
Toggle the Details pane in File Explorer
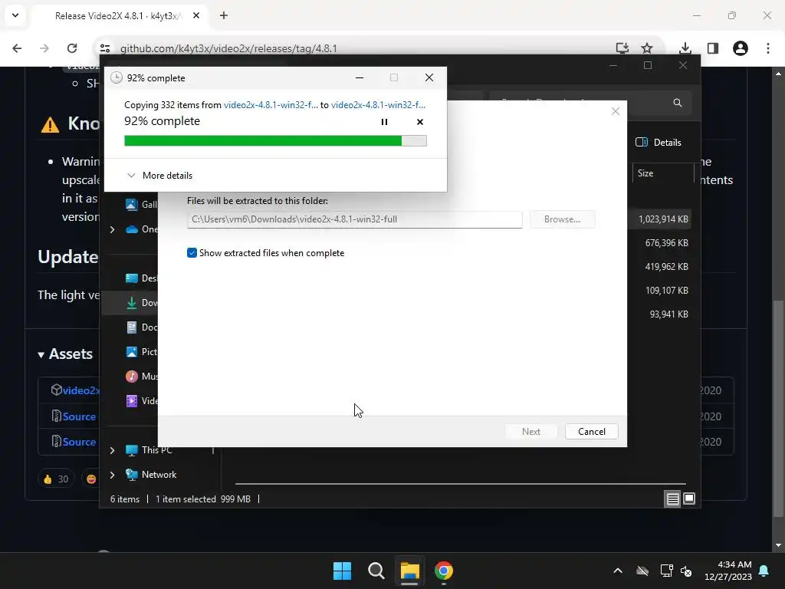(x=659, y=142)
